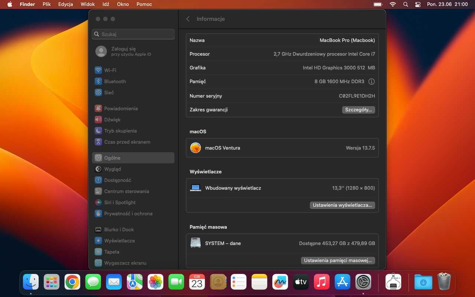Click the memory info (i) icon
The width and height of the screenshot is (475, 297).
coord(371,81)
